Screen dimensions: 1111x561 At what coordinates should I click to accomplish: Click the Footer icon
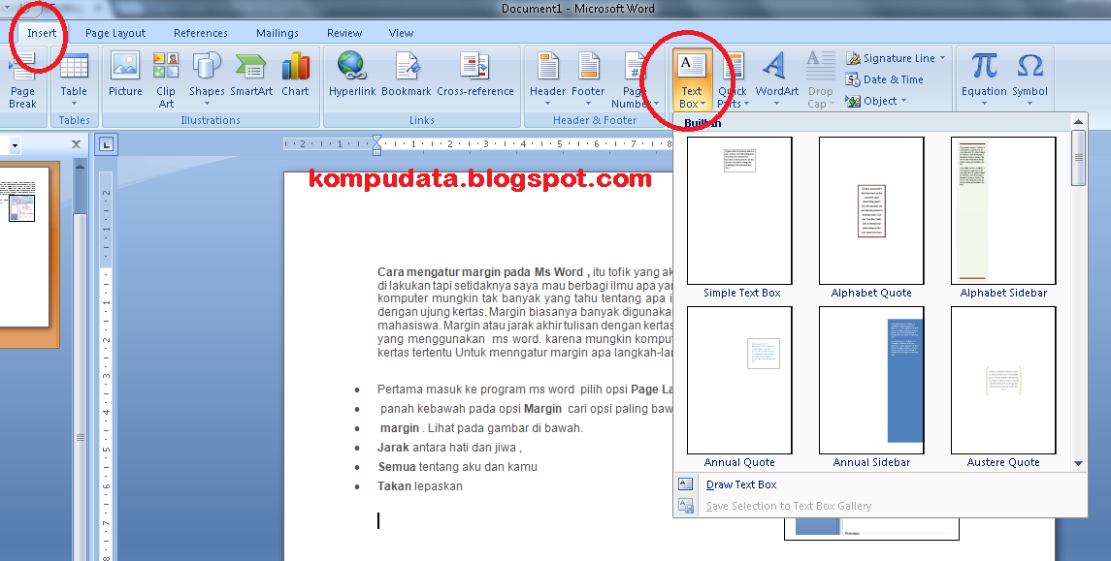coord(588,68)
